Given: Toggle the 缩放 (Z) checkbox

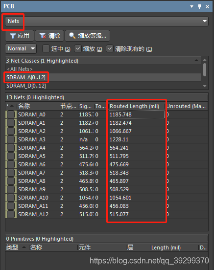Looking at the screenshot, I should pos(78,49).
